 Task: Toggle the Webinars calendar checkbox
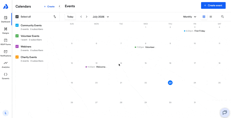17,46
